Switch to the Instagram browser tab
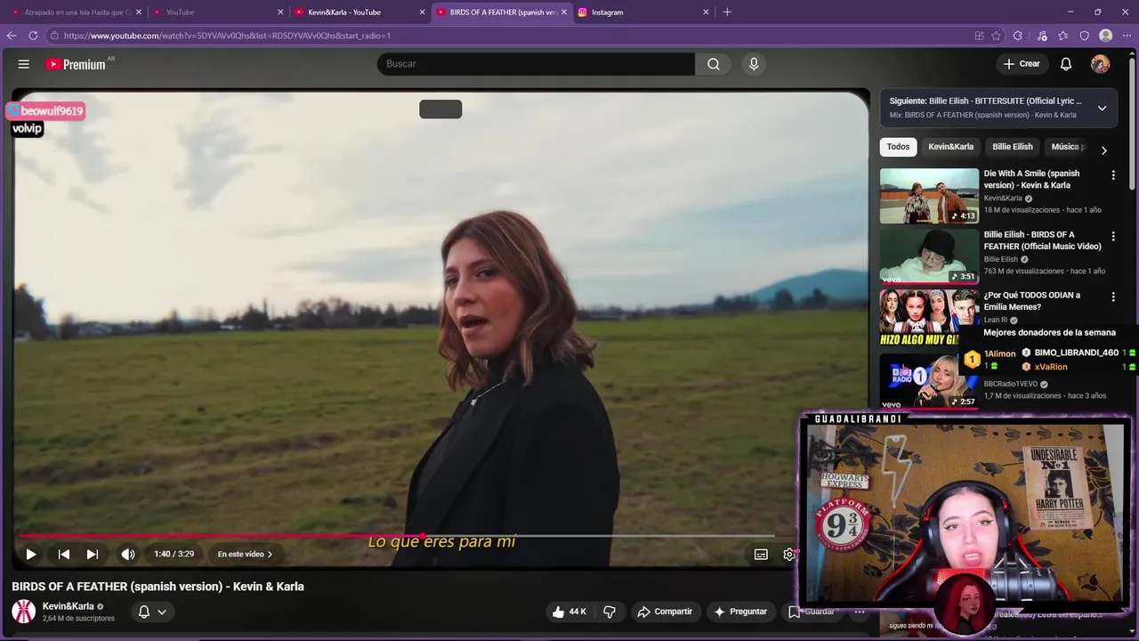Screen dimensions: 1139x641 tap(641, 12)
